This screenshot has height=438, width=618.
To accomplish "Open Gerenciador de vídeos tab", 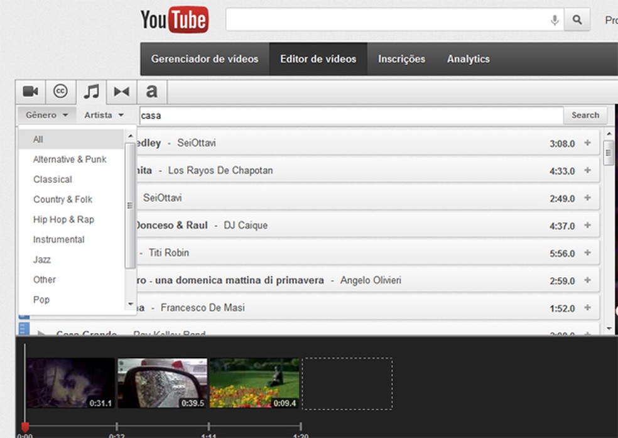I will click(205, 59).
